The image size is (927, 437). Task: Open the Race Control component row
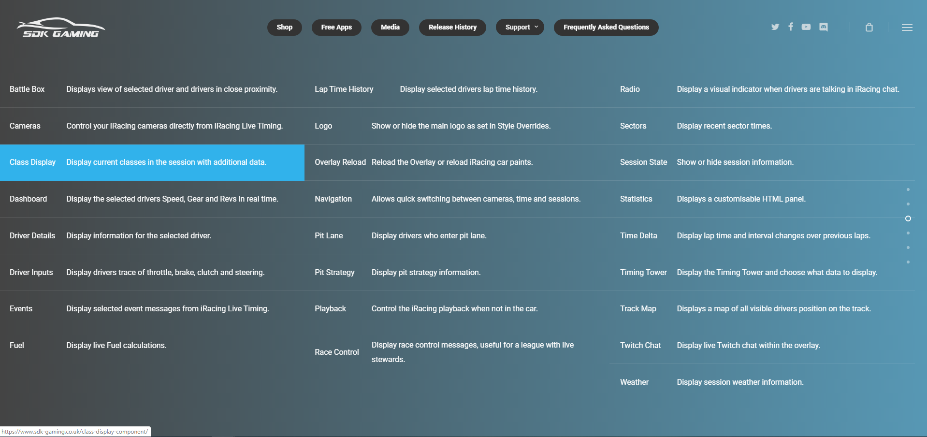[x=457, y=352]
